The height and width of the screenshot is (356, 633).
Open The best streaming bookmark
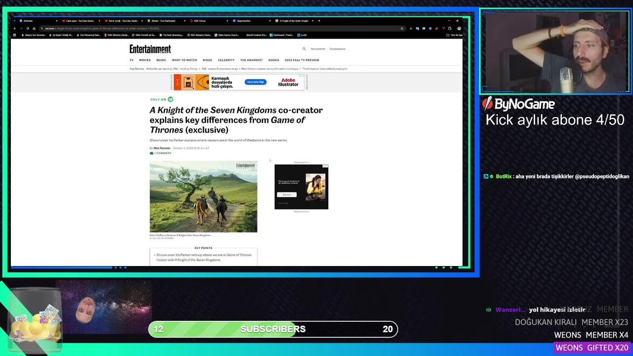pos(170,35)
